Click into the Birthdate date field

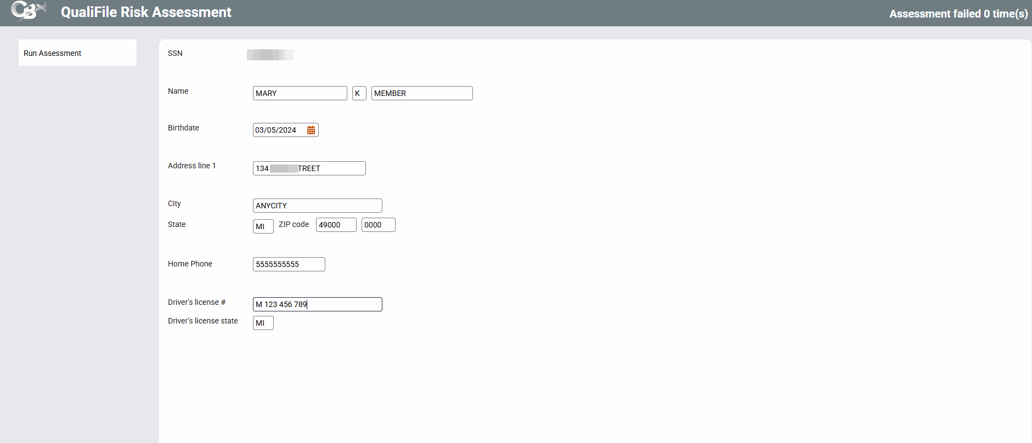click(x=279, y=130)
